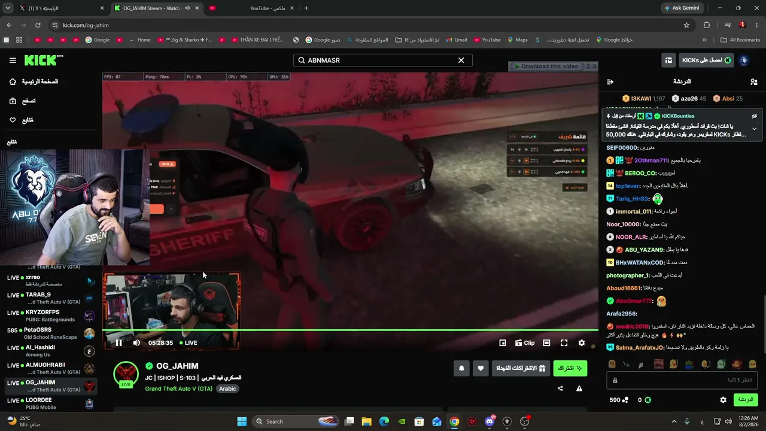766x431 pixels.
Task: Bookmark this page with the star
Action: [x=686, y=25]
